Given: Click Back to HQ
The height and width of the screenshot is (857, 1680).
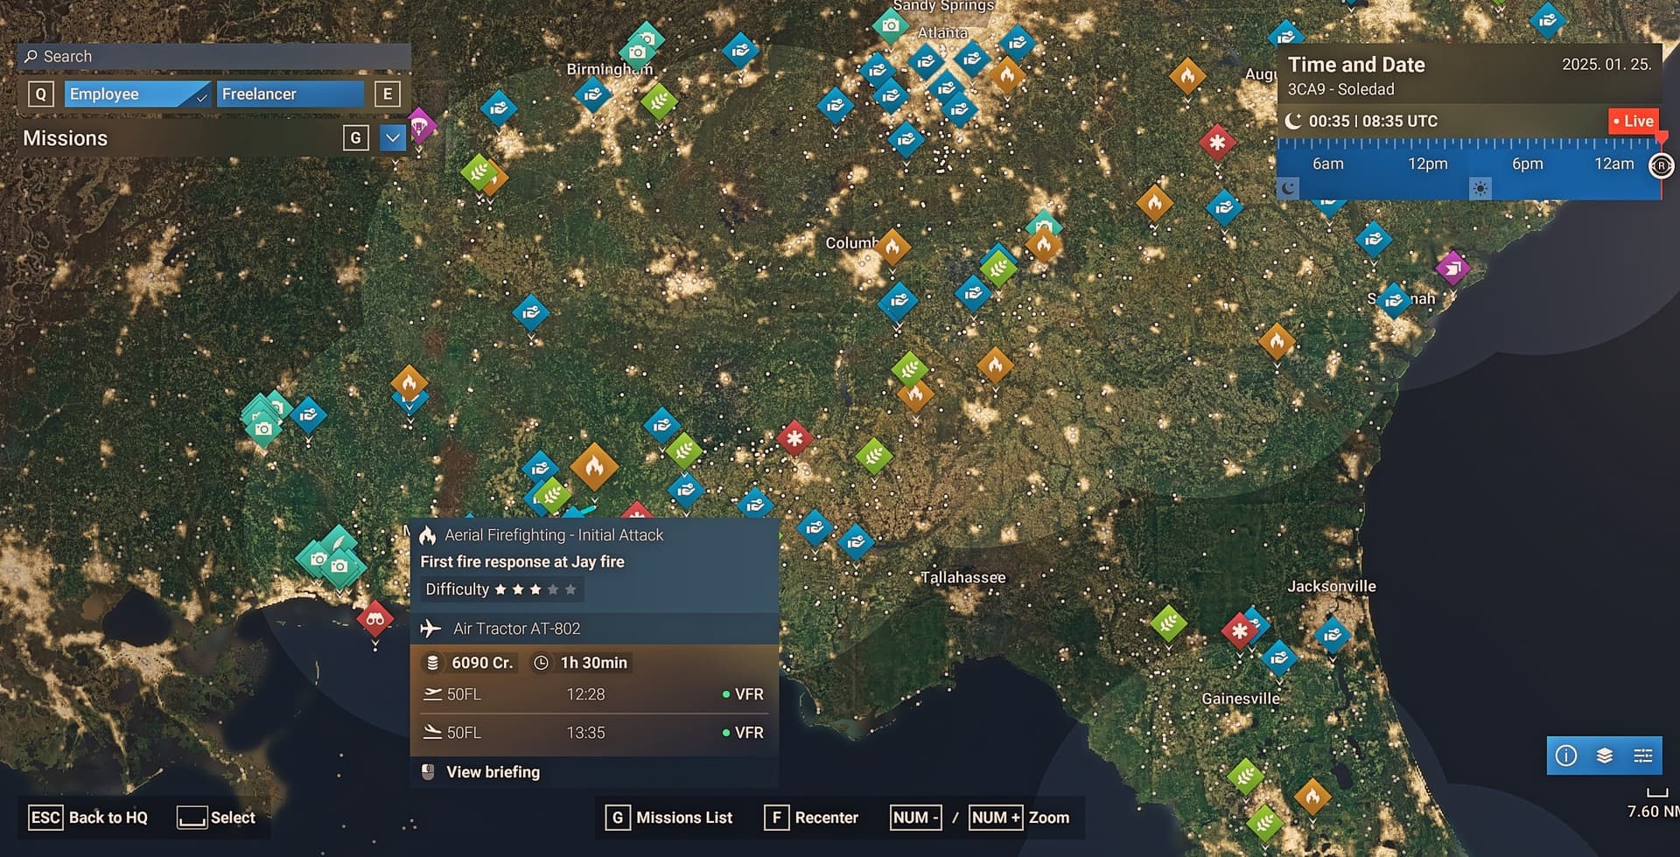Looking at the screenshot, I should [108, 818].
